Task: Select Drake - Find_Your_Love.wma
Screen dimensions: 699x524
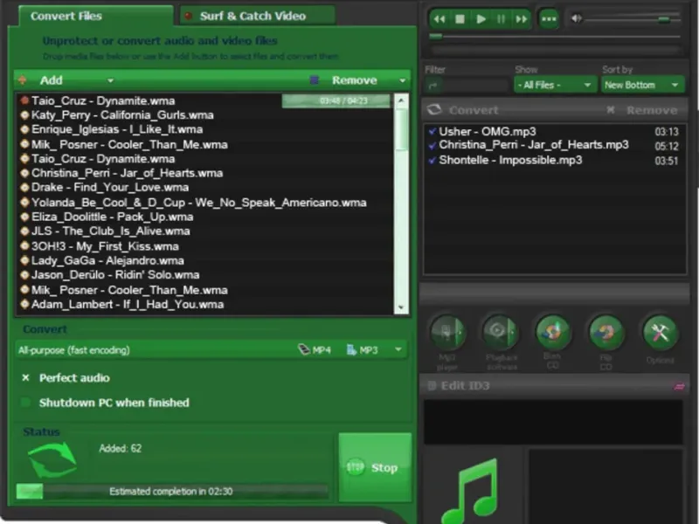Action: [110, 187]
